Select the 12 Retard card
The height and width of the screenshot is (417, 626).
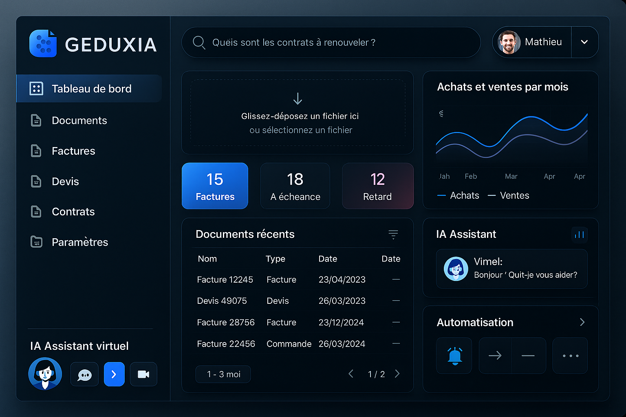(377, 186)
